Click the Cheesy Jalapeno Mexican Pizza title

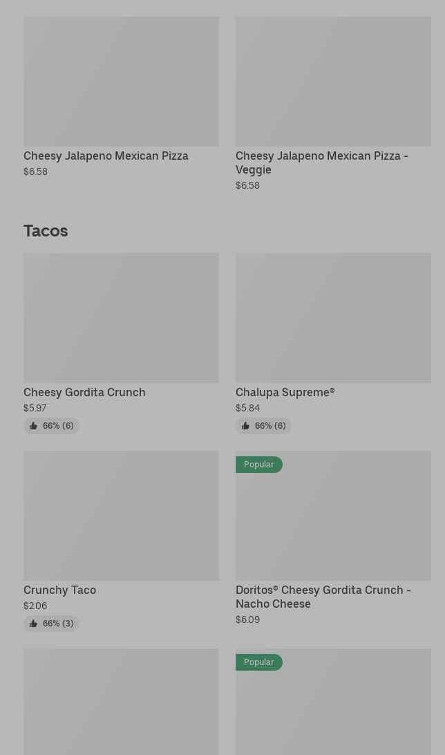pyautogui.click(x=106, y=156)
